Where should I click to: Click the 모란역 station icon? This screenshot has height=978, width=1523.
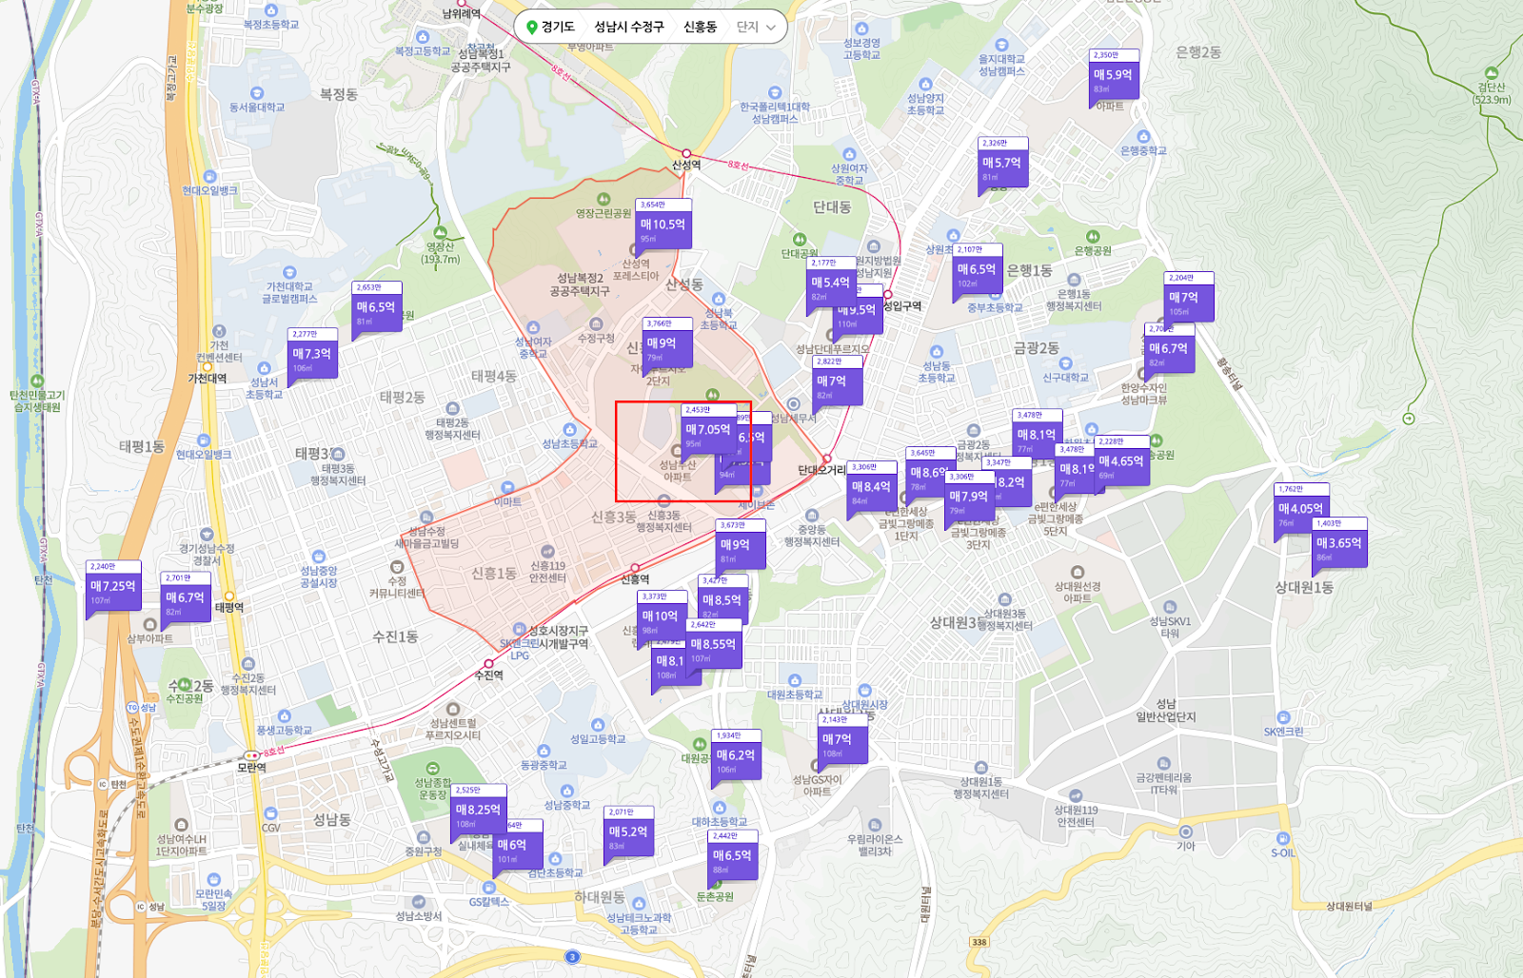click(x=251, y=755)
